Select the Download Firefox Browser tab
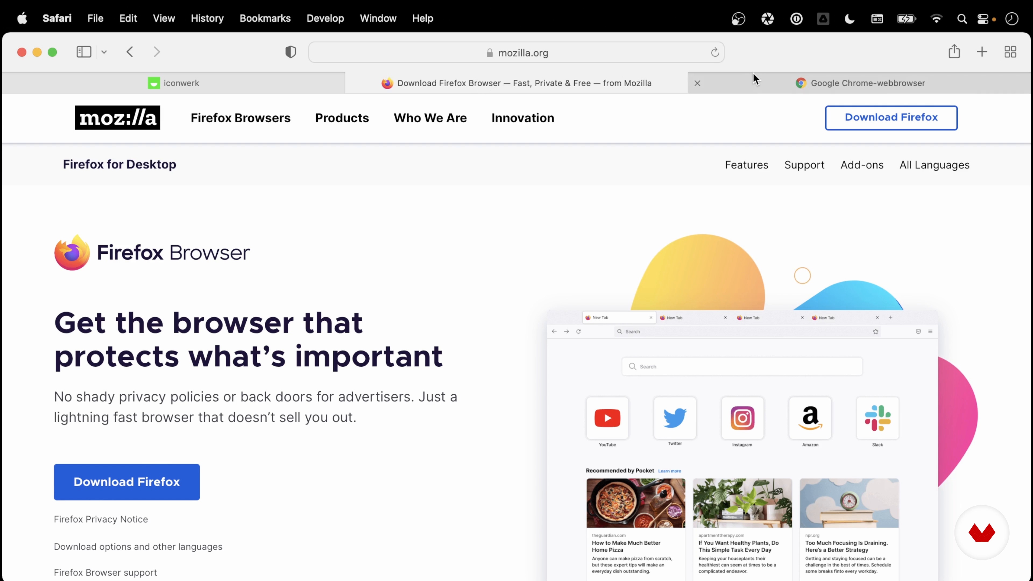The width and height of the screenshot is (1033, 581). (516, 83)
